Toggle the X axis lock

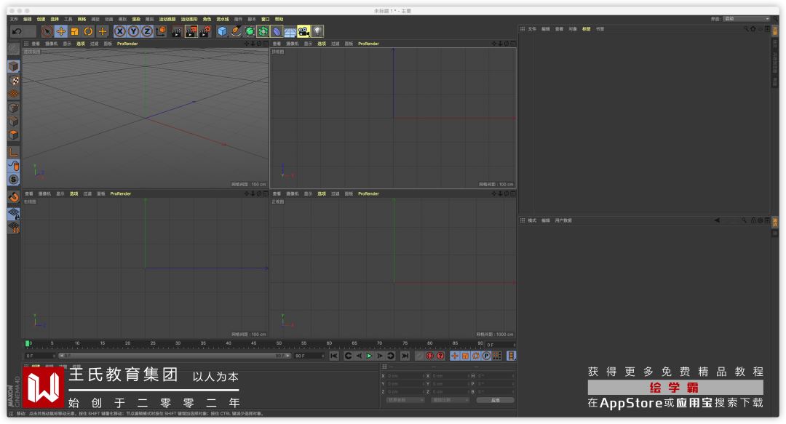(x=120, y=31)
